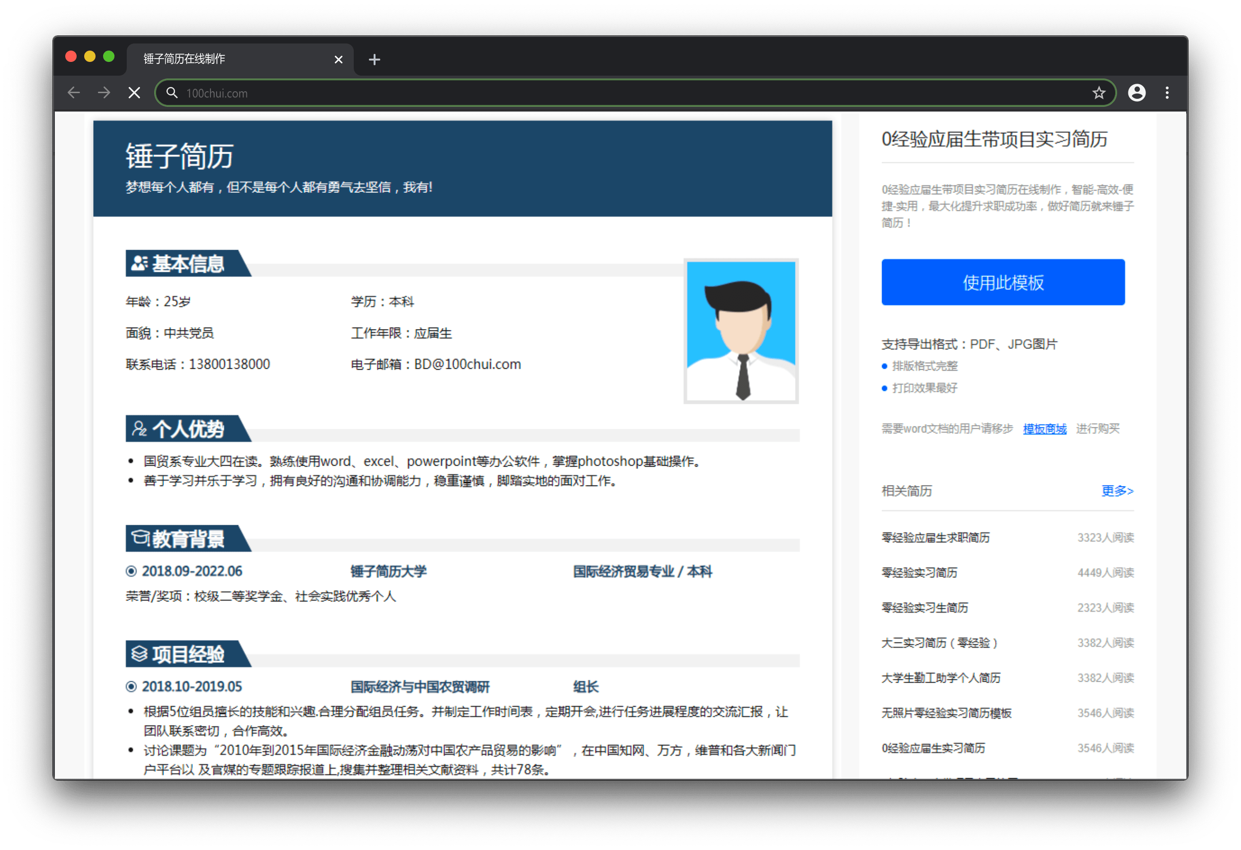1241x850 pixels.
Task: Click the email BD@100chui.com text
Action: coord(467,364)
